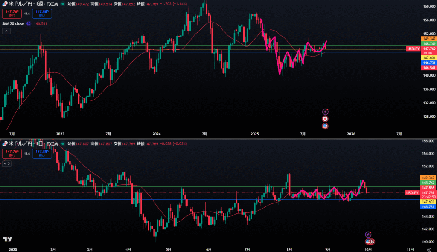
Task: Click the lightning event icon on weekly chart
Action: click(x=325, y=112)
